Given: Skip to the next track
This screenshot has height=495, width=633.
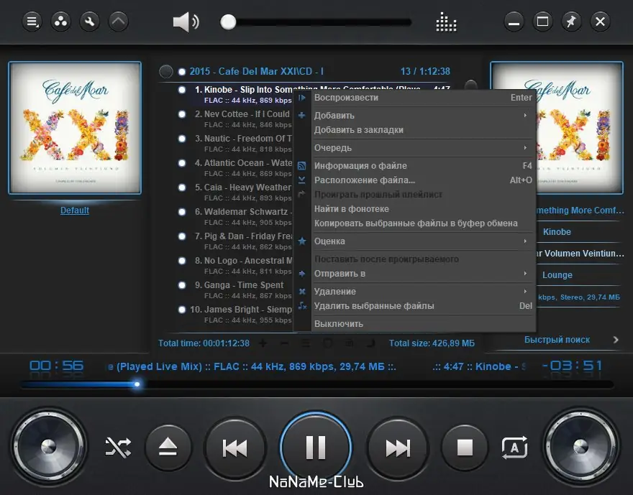Looking at the screenshot, I should point(398,448).
